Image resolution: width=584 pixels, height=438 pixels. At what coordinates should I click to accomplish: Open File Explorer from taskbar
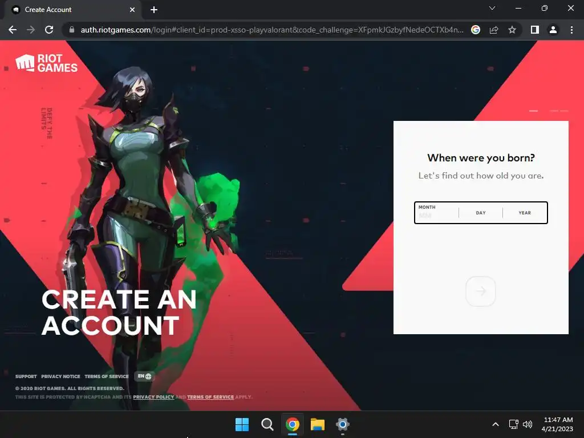318,424
